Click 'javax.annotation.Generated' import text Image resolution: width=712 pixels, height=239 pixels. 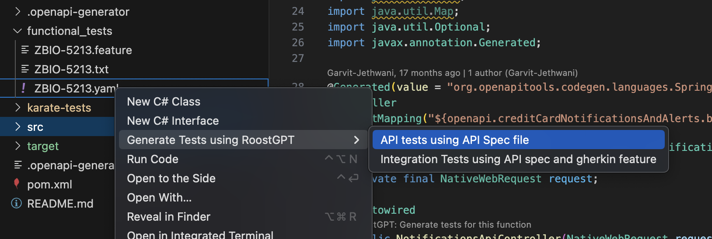[x=454, y=43]
